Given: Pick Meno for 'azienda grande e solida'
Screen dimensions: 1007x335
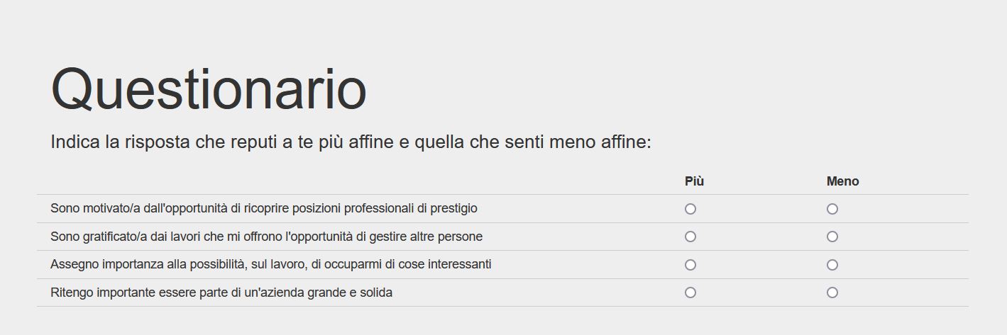Looking at the screenshot, I should click(832, 293).
